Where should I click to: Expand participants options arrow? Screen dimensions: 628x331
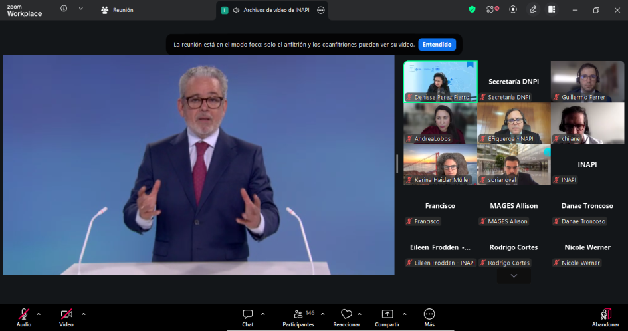point(322,314)
